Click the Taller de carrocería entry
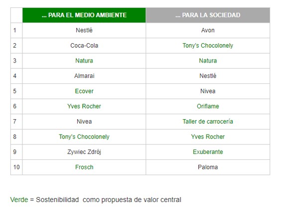The width and height of the screenshot is (282, 207). (x=208, y=122)
